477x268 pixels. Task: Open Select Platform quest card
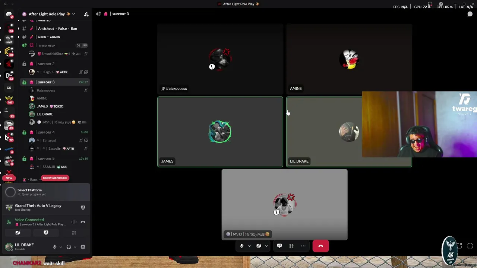(46, 192)
